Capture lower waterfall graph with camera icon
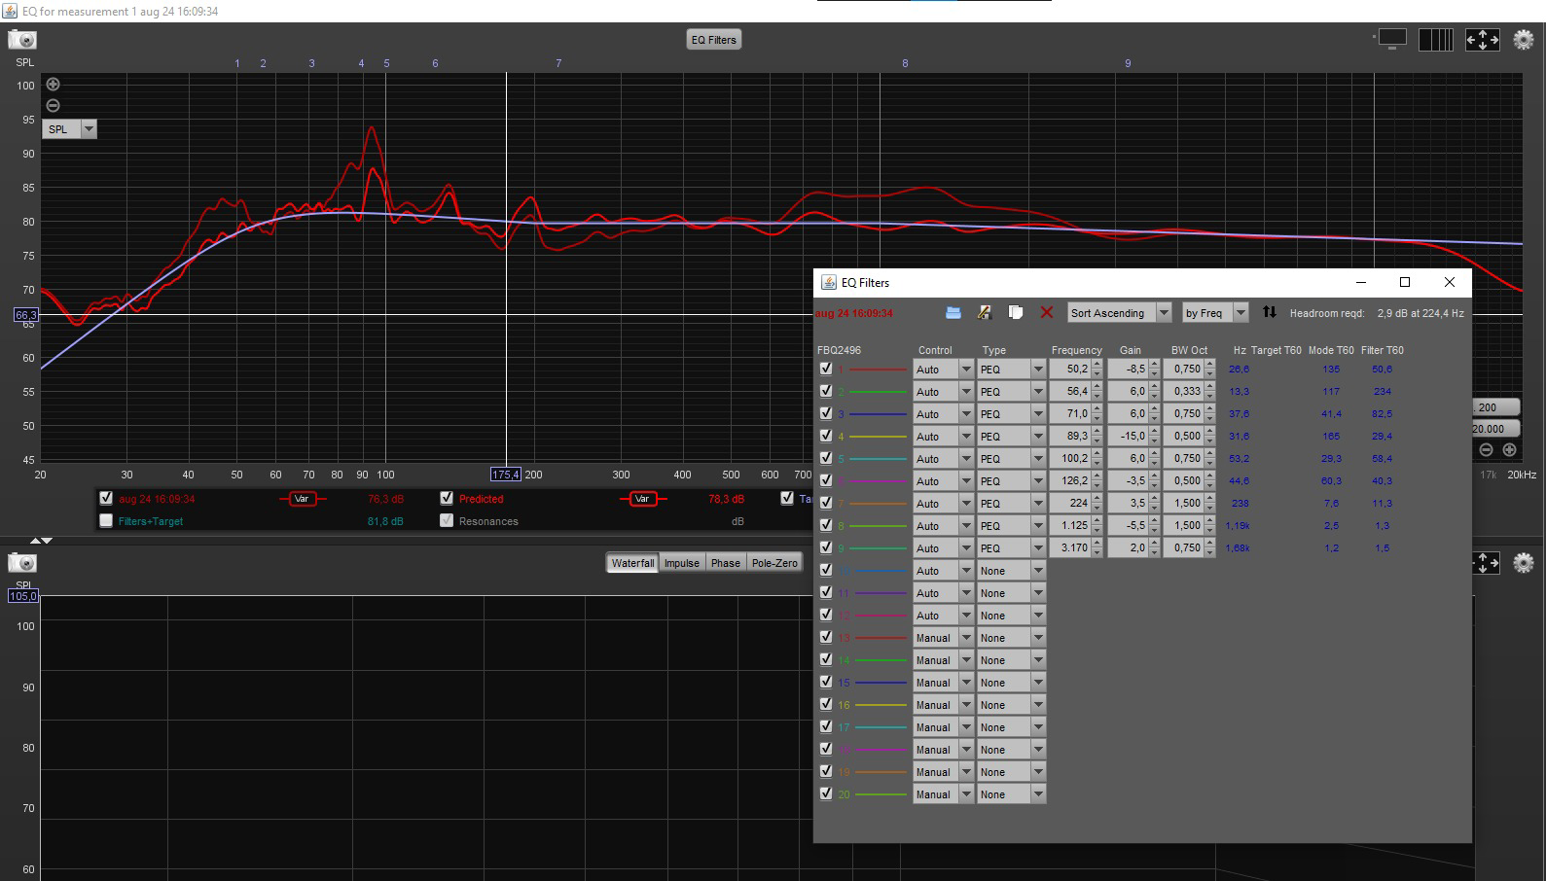Image resolution: width=1546 pixels, height=881 pixels. [21, 563]
